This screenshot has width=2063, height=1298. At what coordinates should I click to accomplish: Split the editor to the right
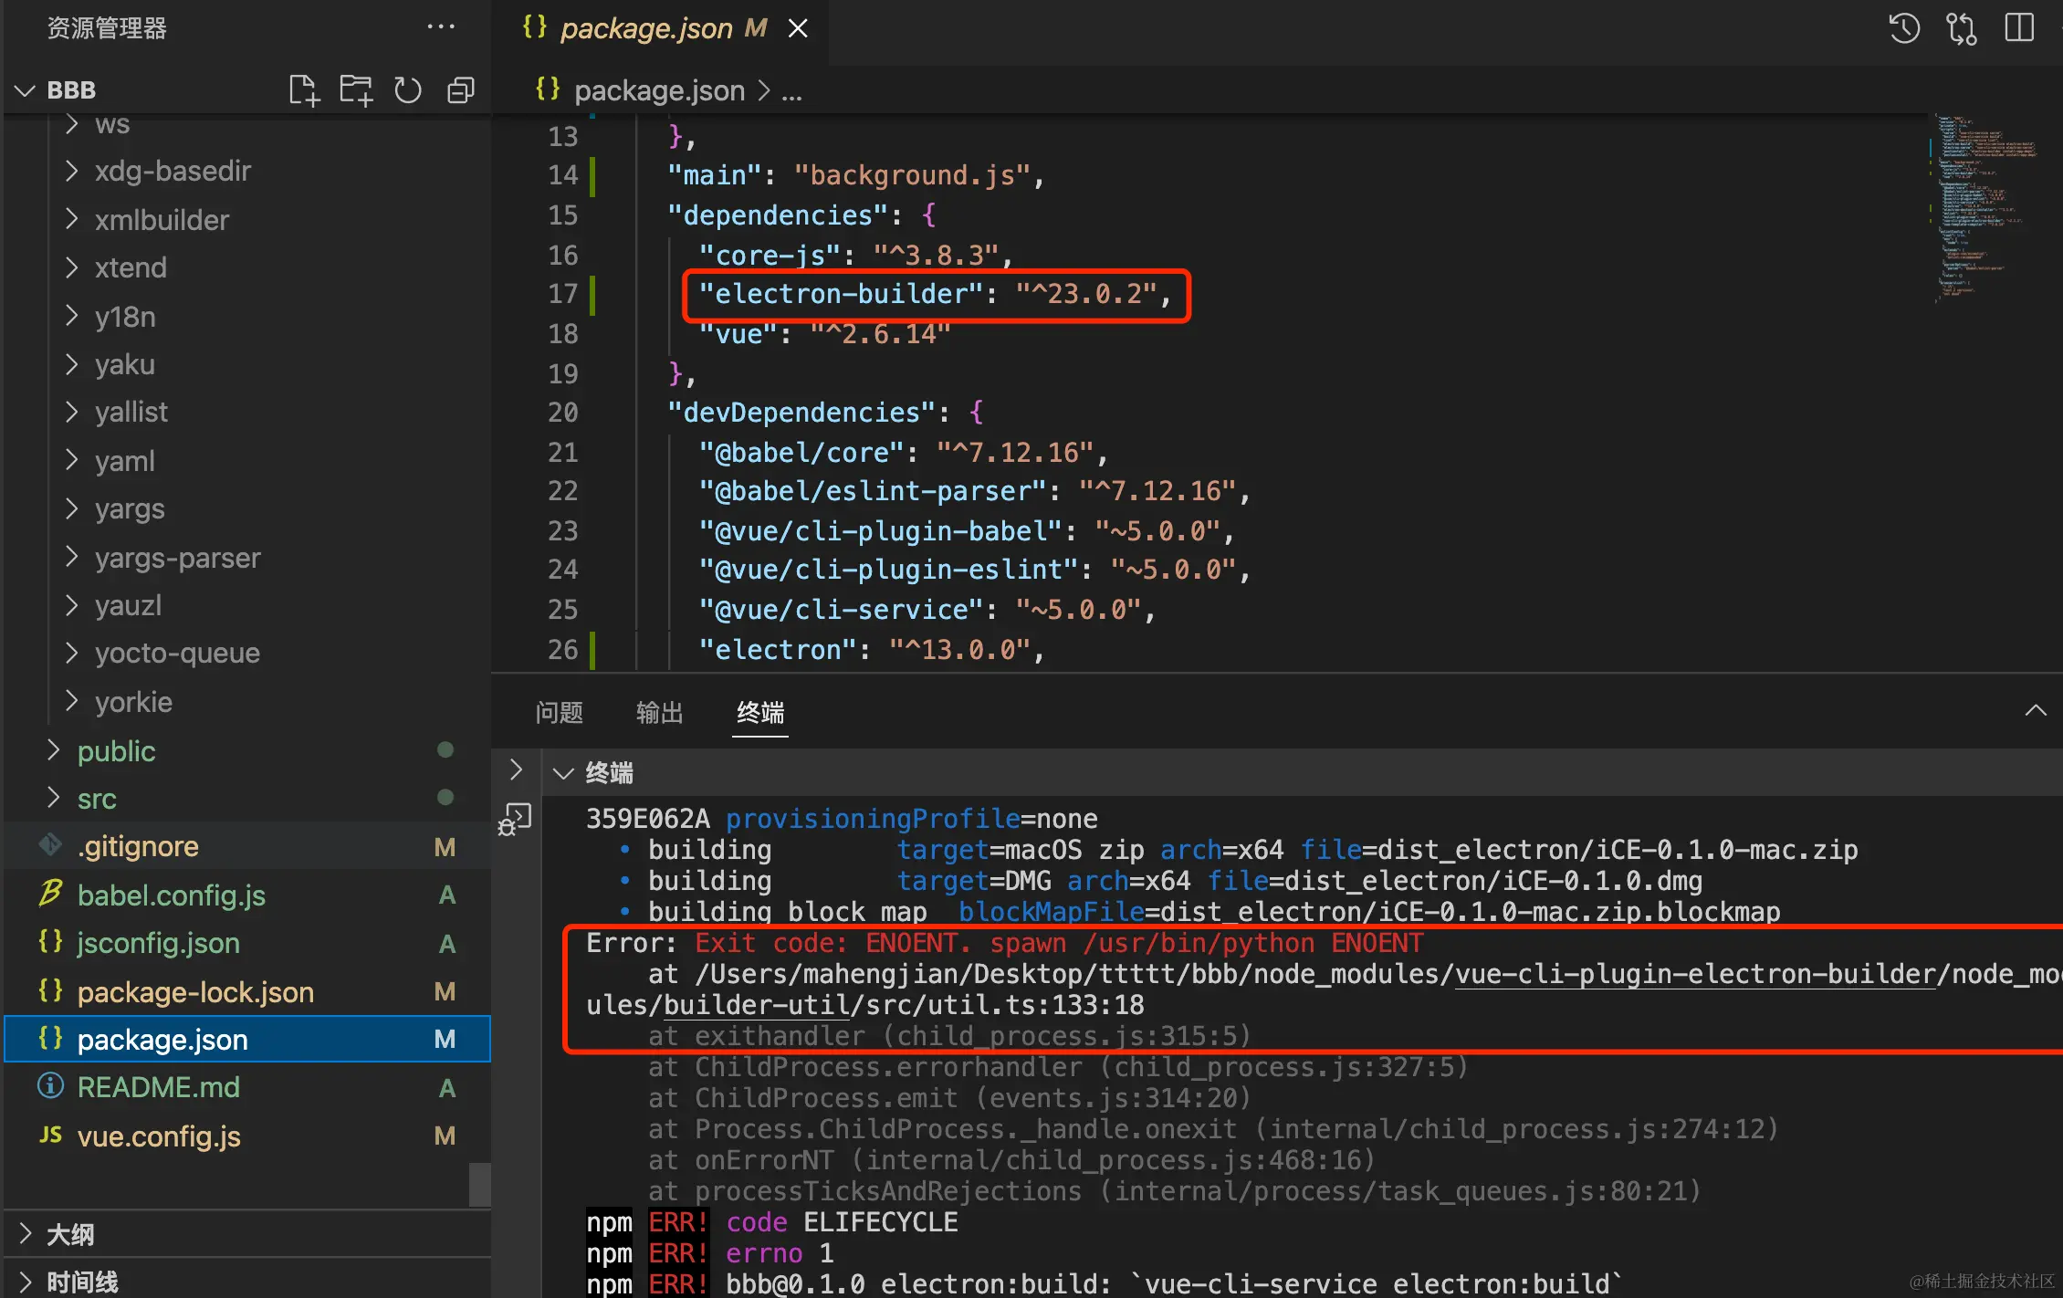[2019, 27]
